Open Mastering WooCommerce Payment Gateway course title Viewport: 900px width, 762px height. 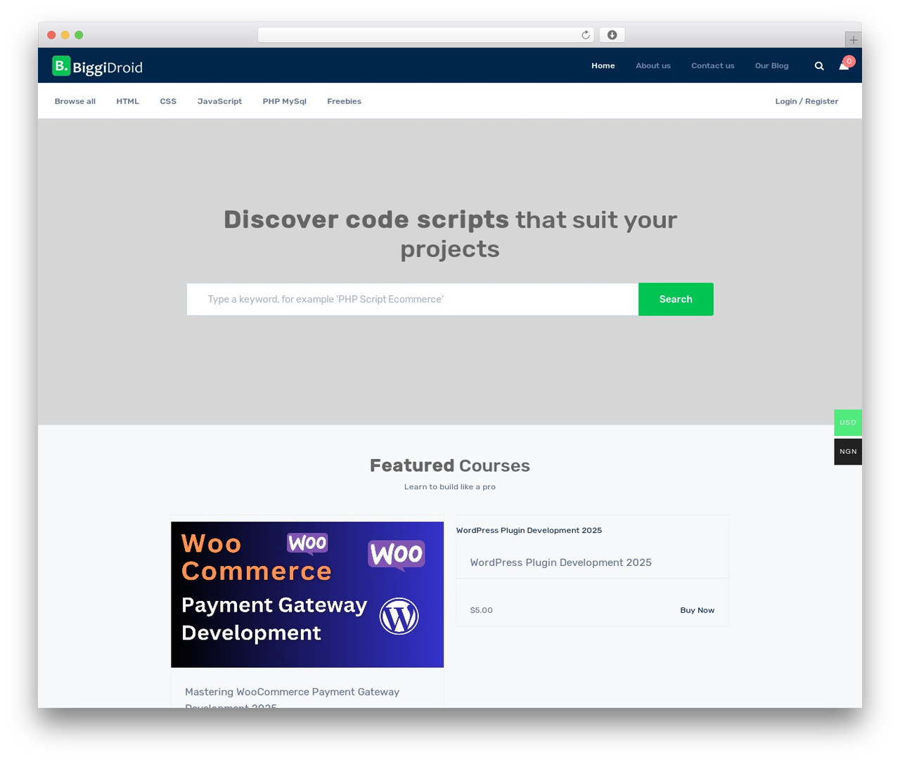[x=292, y=697]
